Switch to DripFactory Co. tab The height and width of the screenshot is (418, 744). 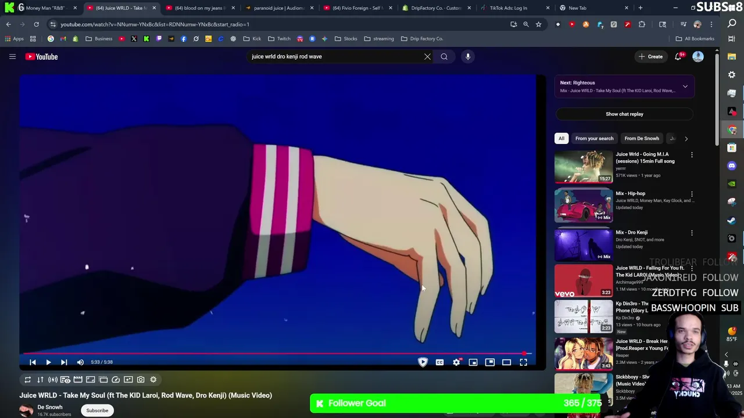click(x=437, y=8)
